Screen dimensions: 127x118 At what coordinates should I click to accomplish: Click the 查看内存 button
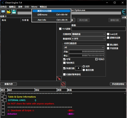tap(9, 84)
